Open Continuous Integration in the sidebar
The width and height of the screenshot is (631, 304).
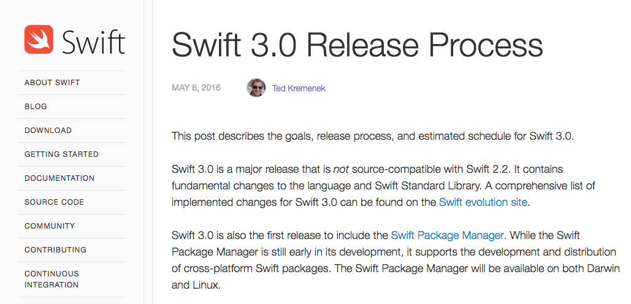52,279
